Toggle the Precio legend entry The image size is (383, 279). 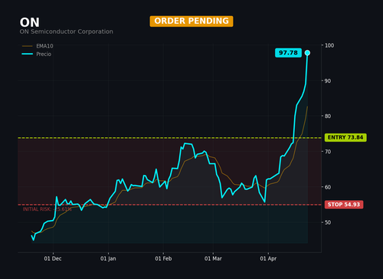(x=37, y=54)
